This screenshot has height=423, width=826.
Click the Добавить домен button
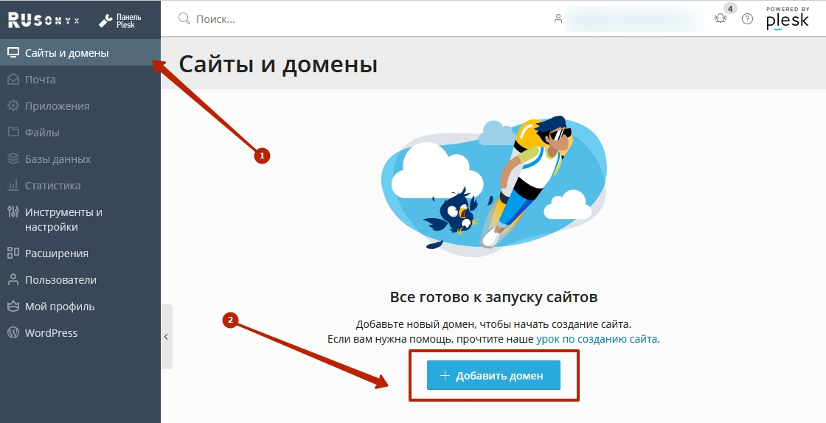coord(493,376)
